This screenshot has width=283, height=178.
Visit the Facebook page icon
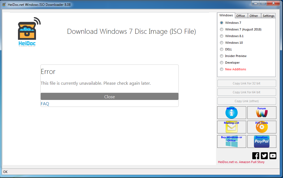(x=256, y=156)
